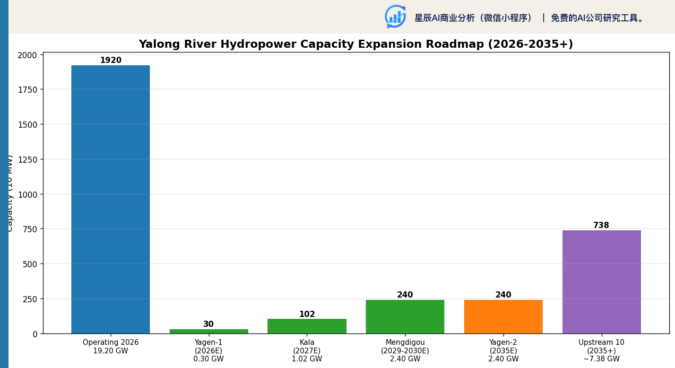Click the Yagen-1 (2026E) axis label
Screen dimensions: 675x368
[208, 350]
